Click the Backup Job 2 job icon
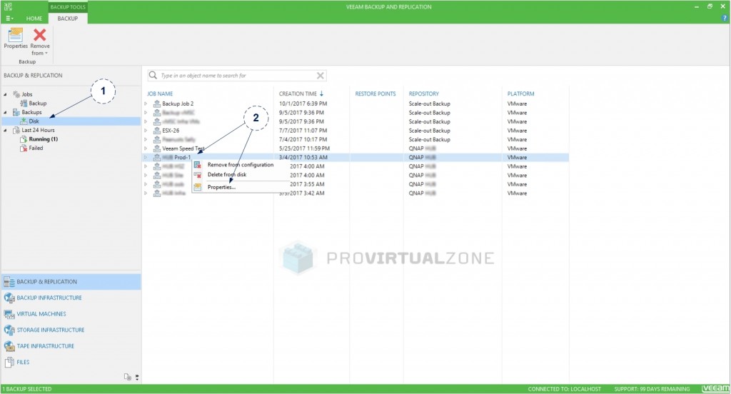Screen dimensions: 731x394 tap(157, 103)
